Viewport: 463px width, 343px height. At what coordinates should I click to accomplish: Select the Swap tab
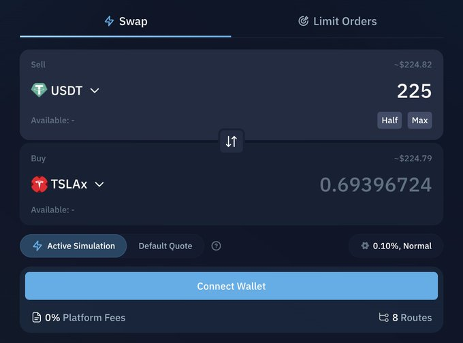point(126,21)
